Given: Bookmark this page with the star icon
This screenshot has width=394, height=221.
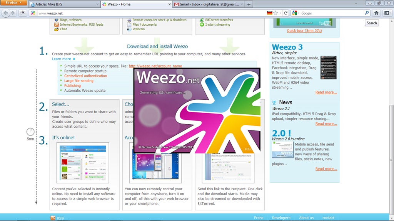Looking at the screenshot, I should (275, 13).
